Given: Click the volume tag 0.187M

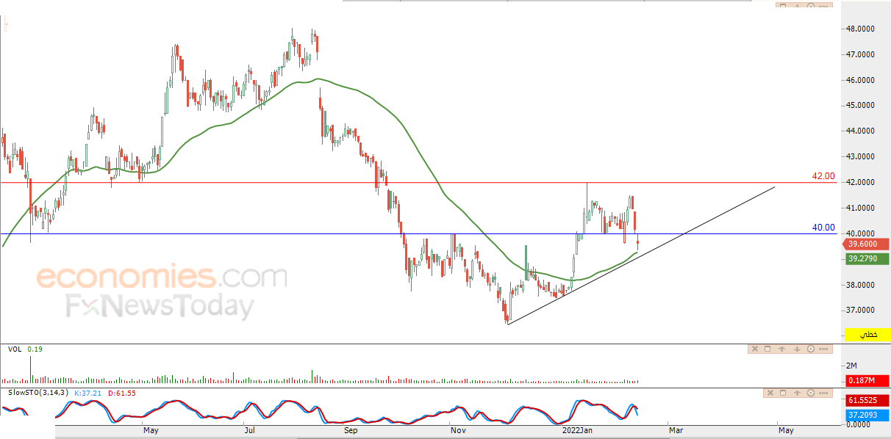Looking at the screenshot, I should pos(867,380).
